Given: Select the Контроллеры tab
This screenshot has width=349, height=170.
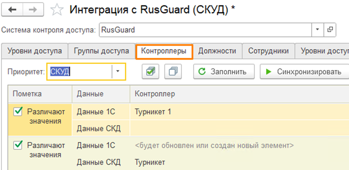Looking at the screenshot, I should click(163, 51).
